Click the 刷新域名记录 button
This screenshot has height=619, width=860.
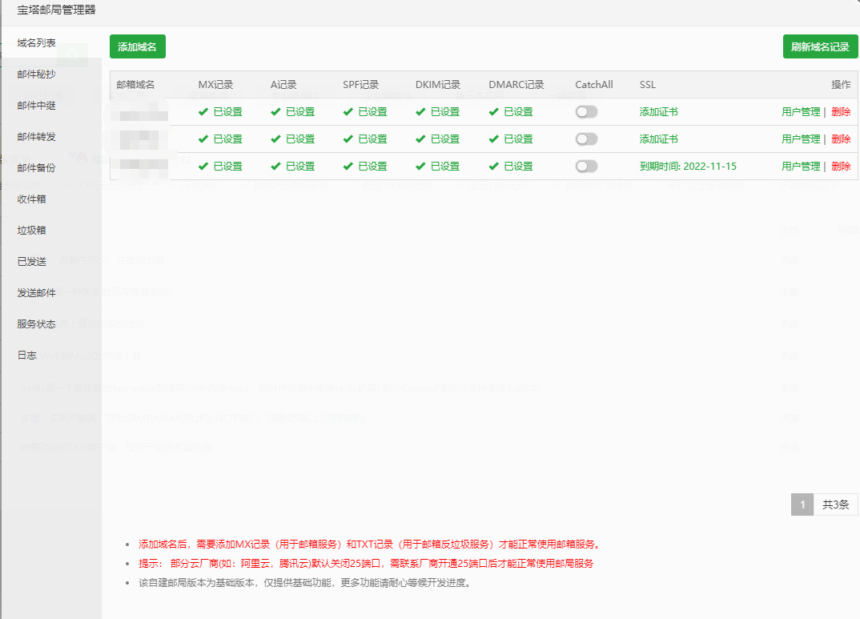click(x=820, y=46)
